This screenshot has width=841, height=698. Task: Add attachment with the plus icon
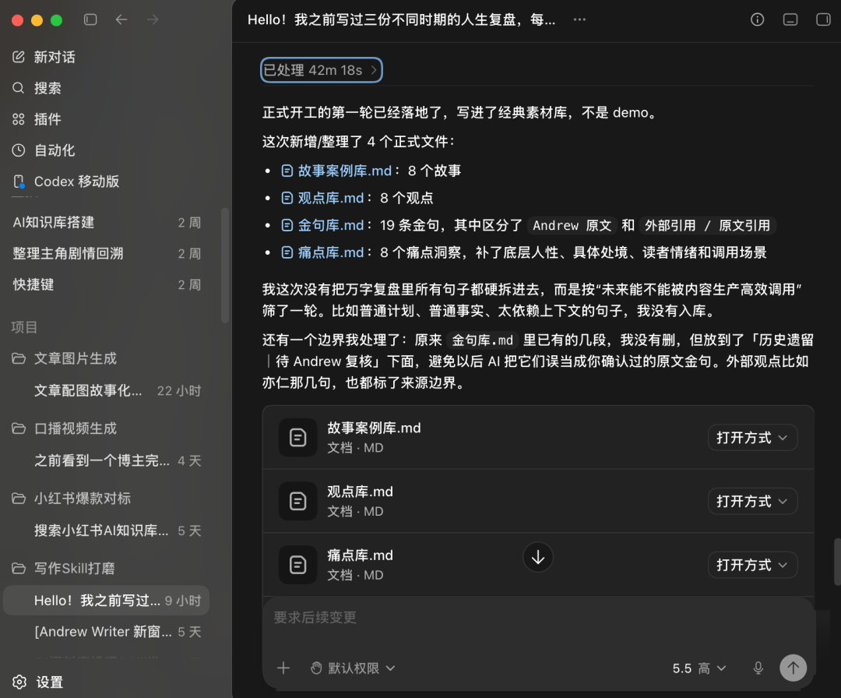[283, 668]
